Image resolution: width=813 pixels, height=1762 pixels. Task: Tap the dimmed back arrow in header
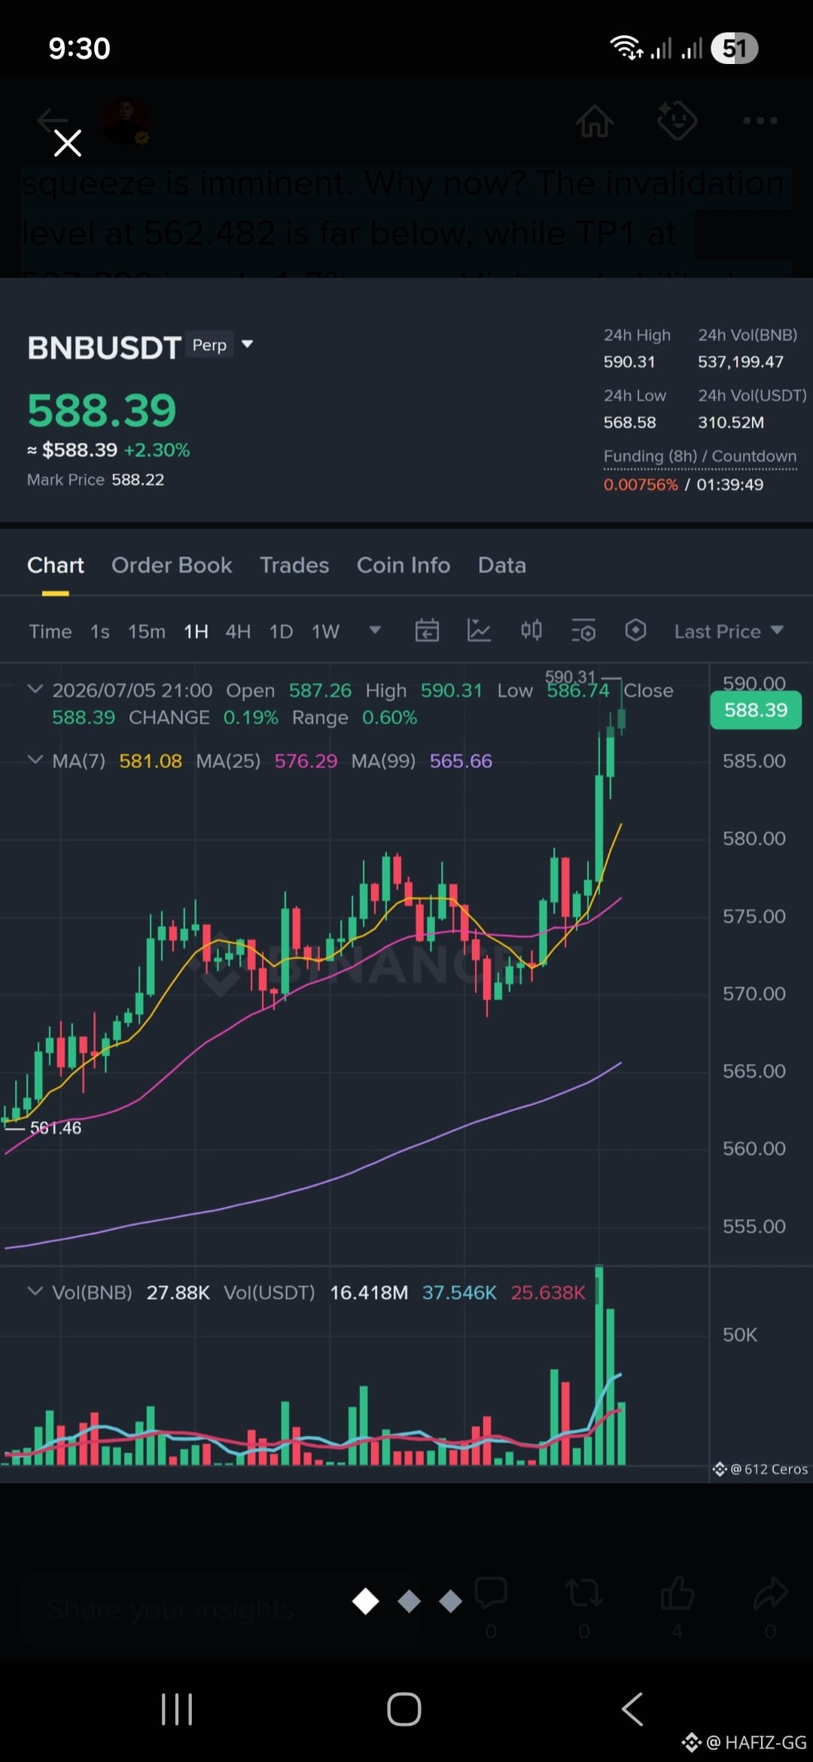click(x=51, y=120)
